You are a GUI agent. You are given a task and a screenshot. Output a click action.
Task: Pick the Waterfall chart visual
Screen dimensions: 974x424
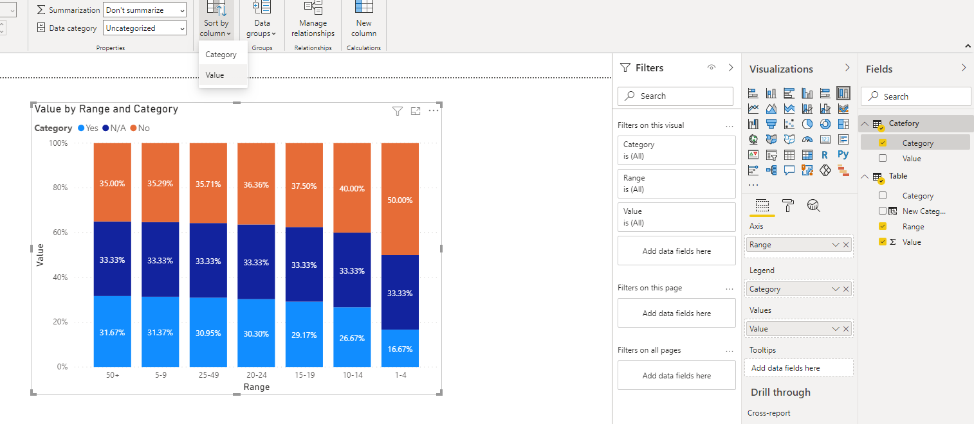tap(753, 124)
